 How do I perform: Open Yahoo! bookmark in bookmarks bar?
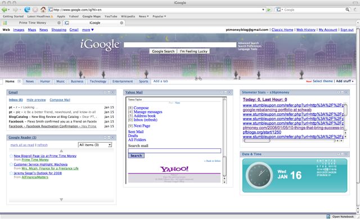coord(74,16)
